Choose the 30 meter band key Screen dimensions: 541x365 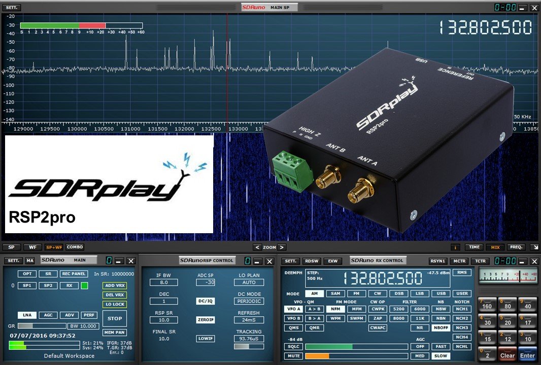487,321
